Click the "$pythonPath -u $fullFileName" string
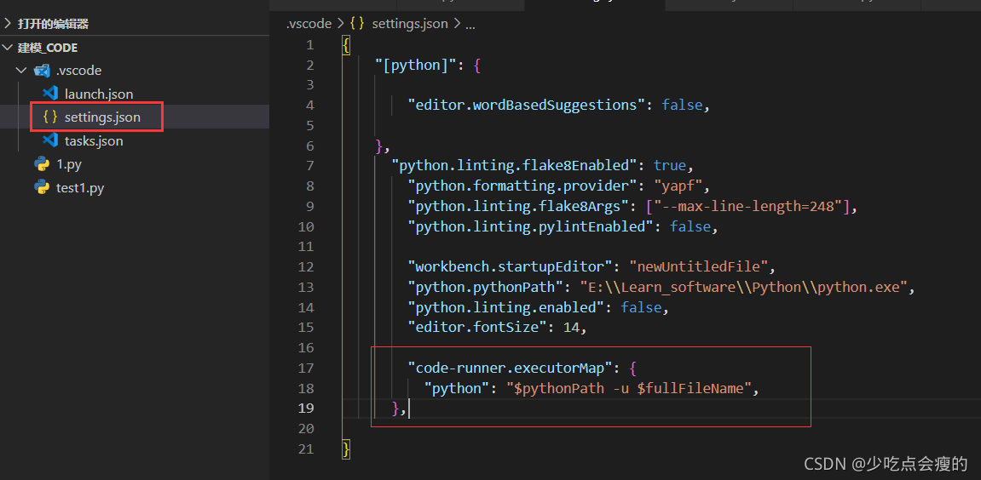Viewport: 981px width, 480px height. (x=629, y=388)
